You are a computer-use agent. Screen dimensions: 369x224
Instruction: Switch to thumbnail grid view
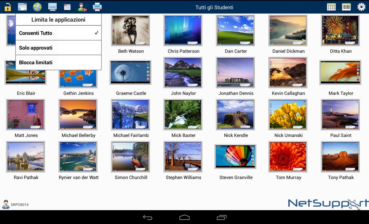[x=331, y=7]
